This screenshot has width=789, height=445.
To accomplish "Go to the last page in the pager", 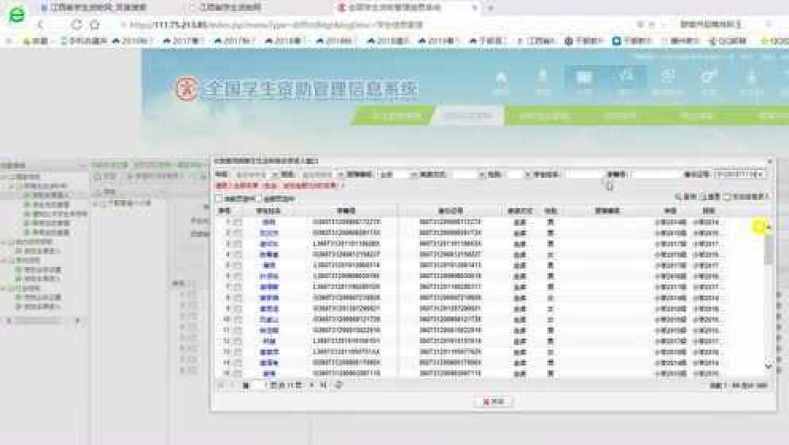I will (x=323, y=385).
